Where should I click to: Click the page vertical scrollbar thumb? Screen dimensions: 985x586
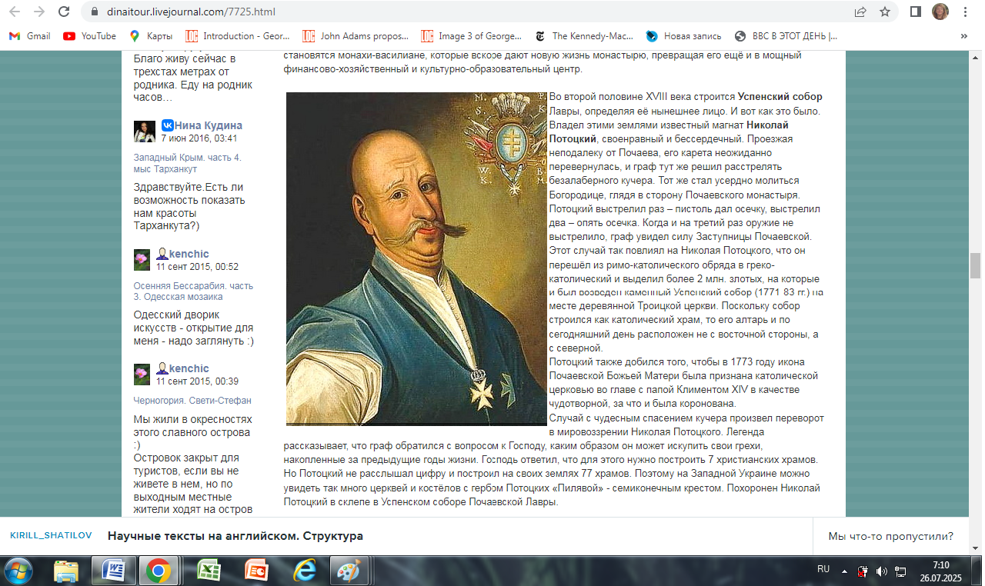click(976, 265)
